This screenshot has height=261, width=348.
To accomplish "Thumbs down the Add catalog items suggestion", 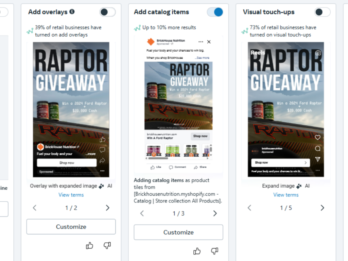I will [x=215, y=251].
